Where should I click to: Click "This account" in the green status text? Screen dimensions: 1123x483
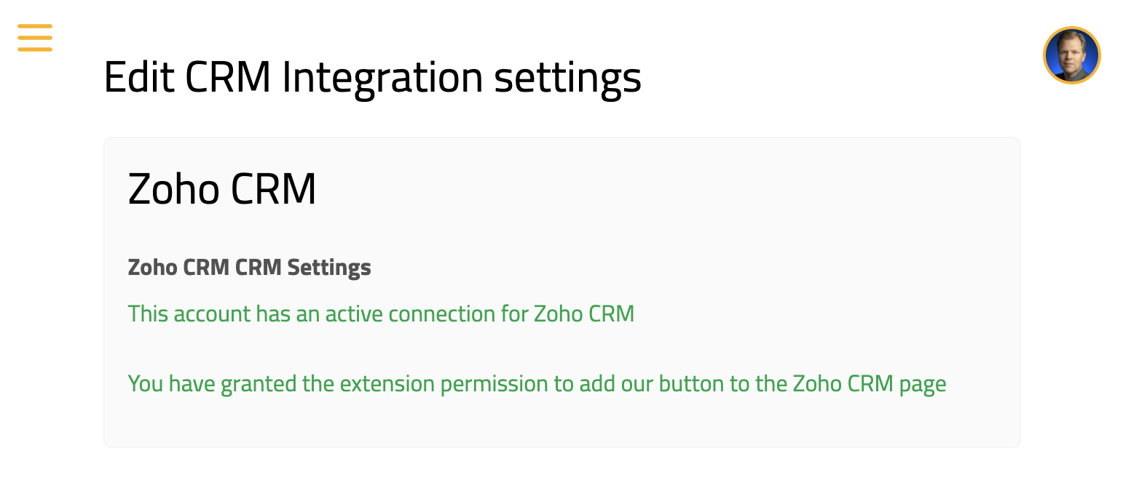click(x=189, y=314)
